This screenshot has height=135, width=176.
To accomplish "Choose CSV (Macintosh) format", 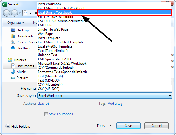I will [104, 85].
